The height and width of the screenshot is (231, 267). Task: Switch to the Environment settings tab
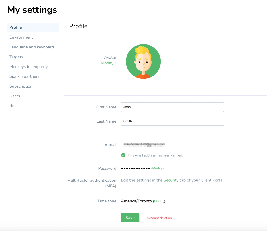21,37
